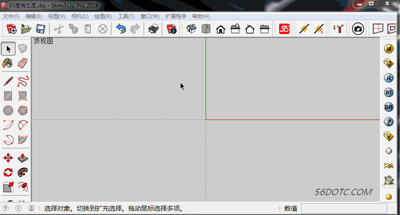Click the 数值 measurement input box
Screen dimensions: 400x215
[x=348, y=209]
